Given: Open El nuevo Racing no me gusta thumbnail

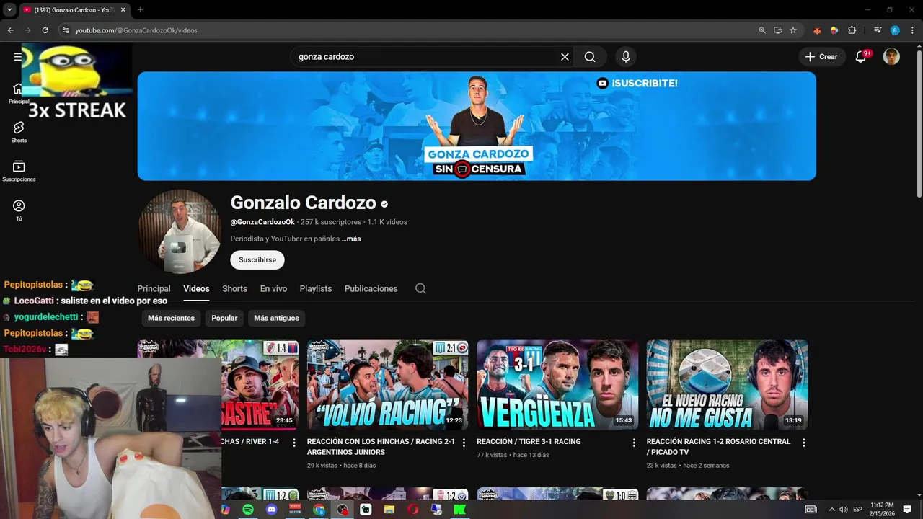Looking at the screenshot, I should pyautogui.click(x=727, y=385).
